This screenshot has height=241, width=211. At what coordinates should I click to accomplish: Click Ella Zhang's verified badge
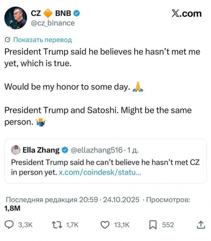65,150
